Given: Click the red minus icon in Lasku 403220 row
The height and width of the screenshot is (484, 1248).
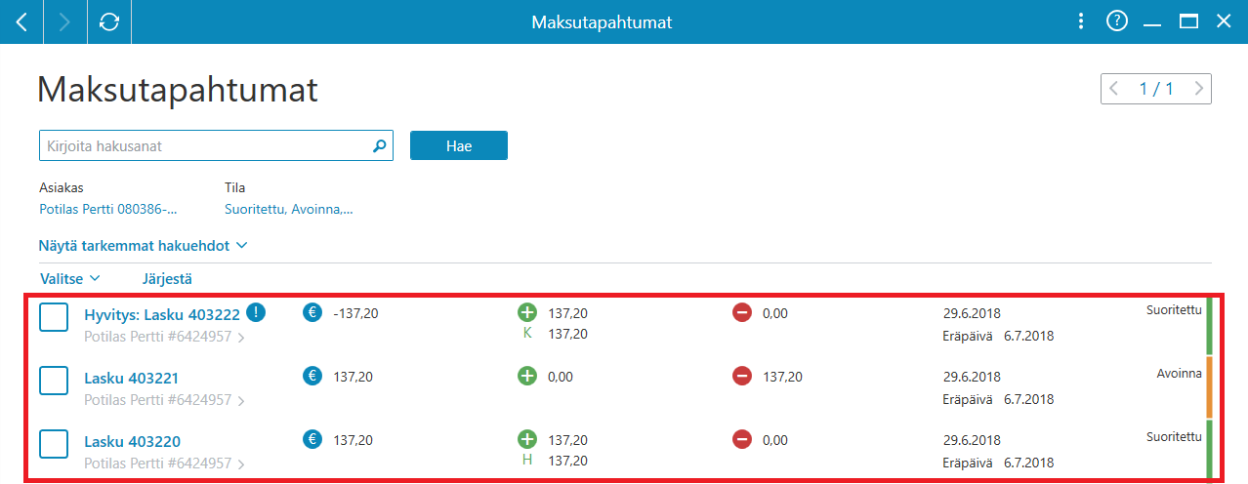Looking at the screenshot, I should [742, 440].
